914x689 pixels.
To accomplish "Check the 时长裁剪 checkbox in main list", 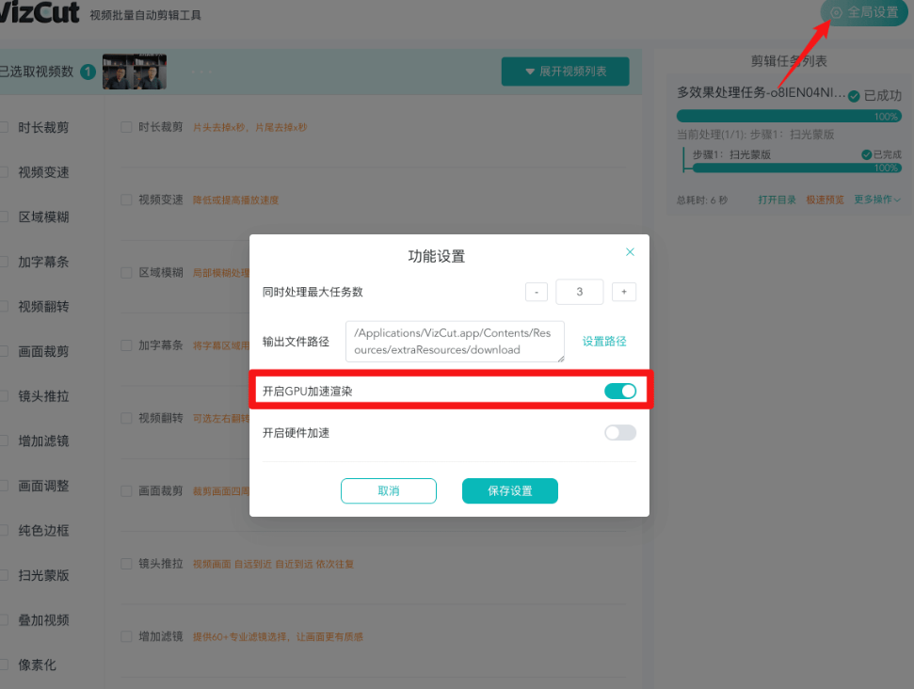I will (126, 127).
